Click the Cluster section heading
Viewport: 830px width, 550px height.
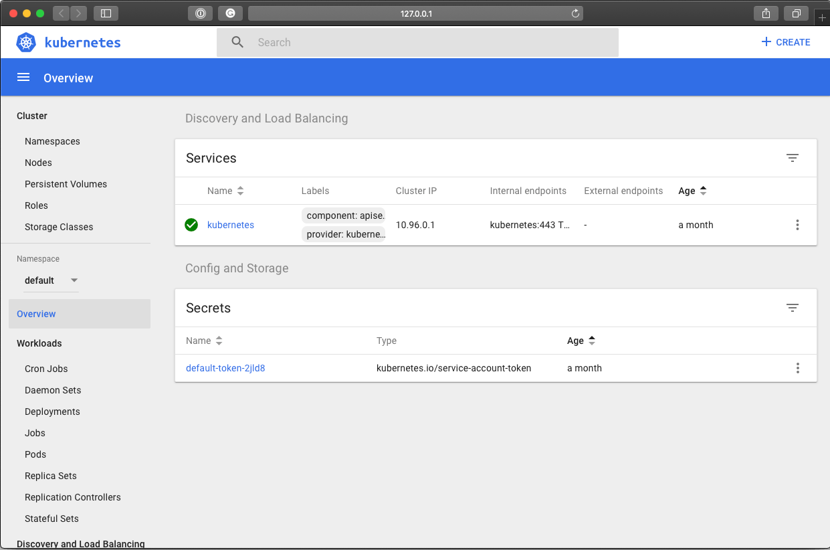32,116
